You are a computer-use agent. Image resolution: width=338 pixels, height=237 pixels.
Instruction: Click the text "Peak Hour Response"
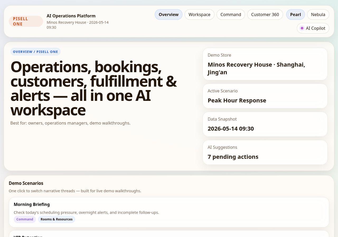(237, 100)
